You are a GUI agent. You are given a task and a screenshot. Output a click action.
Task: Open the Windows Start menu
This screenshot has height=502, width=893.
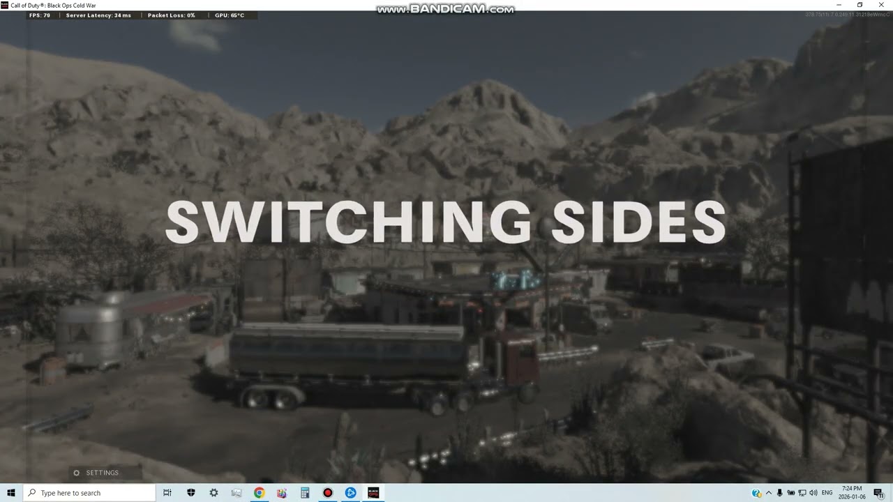(11, 493)
